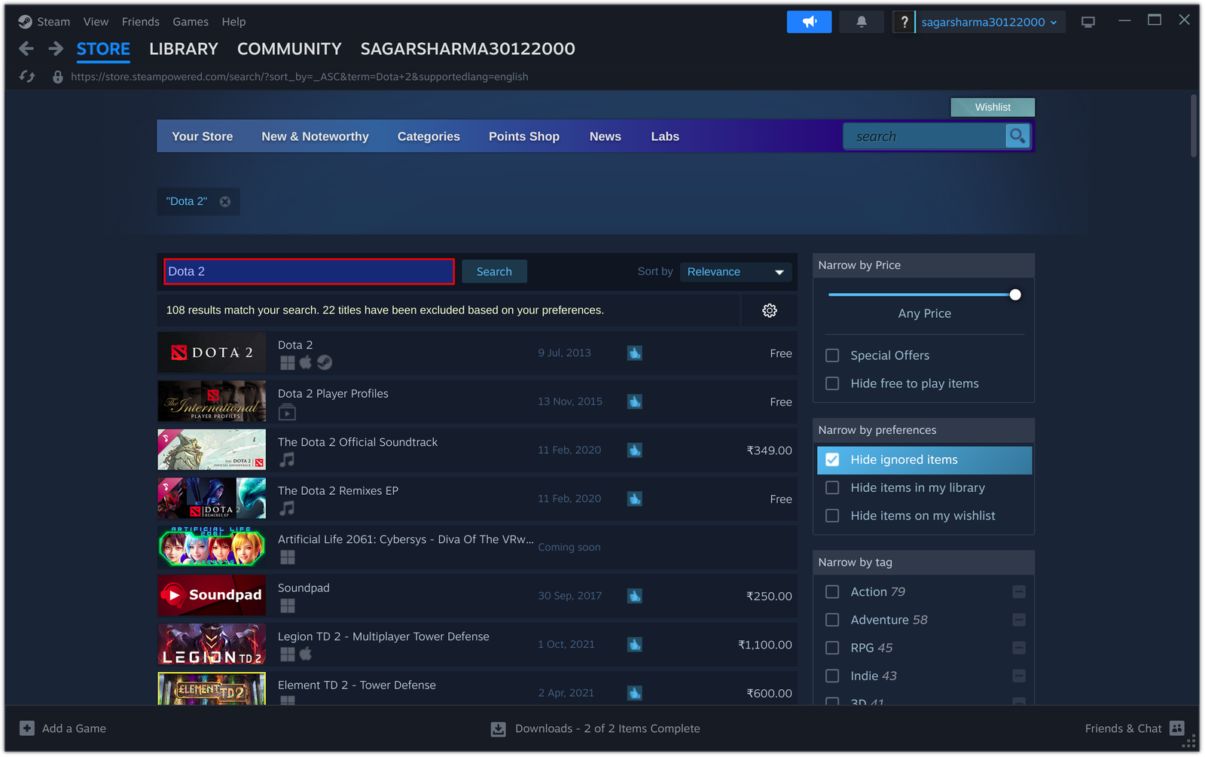Open search preferences with the gear icon

pyautogui.click(x=769, y=310)
